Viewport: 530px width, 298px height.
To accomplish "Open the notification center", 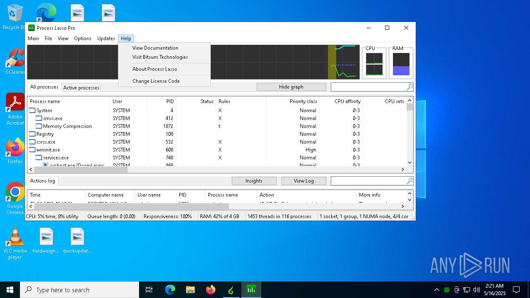I will 516,290.
